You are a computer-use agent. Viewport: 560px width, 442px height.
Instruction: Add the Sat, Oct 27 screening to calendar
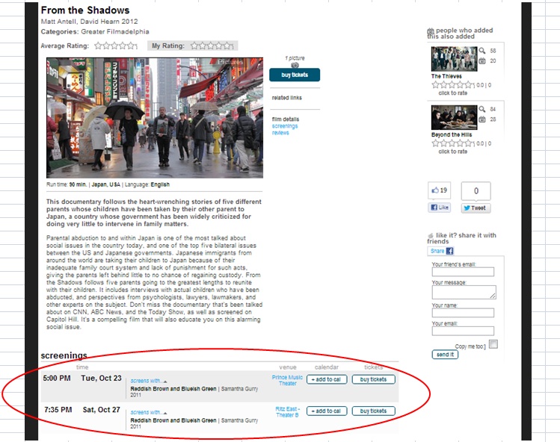tap(327, 411)
